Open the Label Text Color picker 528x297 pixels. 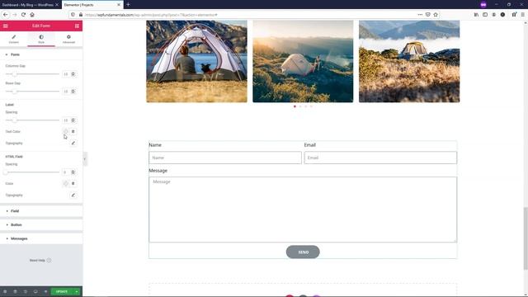[x=66, y=132]
